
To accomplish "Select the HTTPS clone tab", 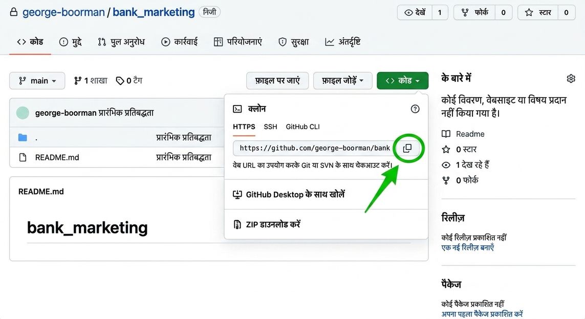I will click(244, 127).
